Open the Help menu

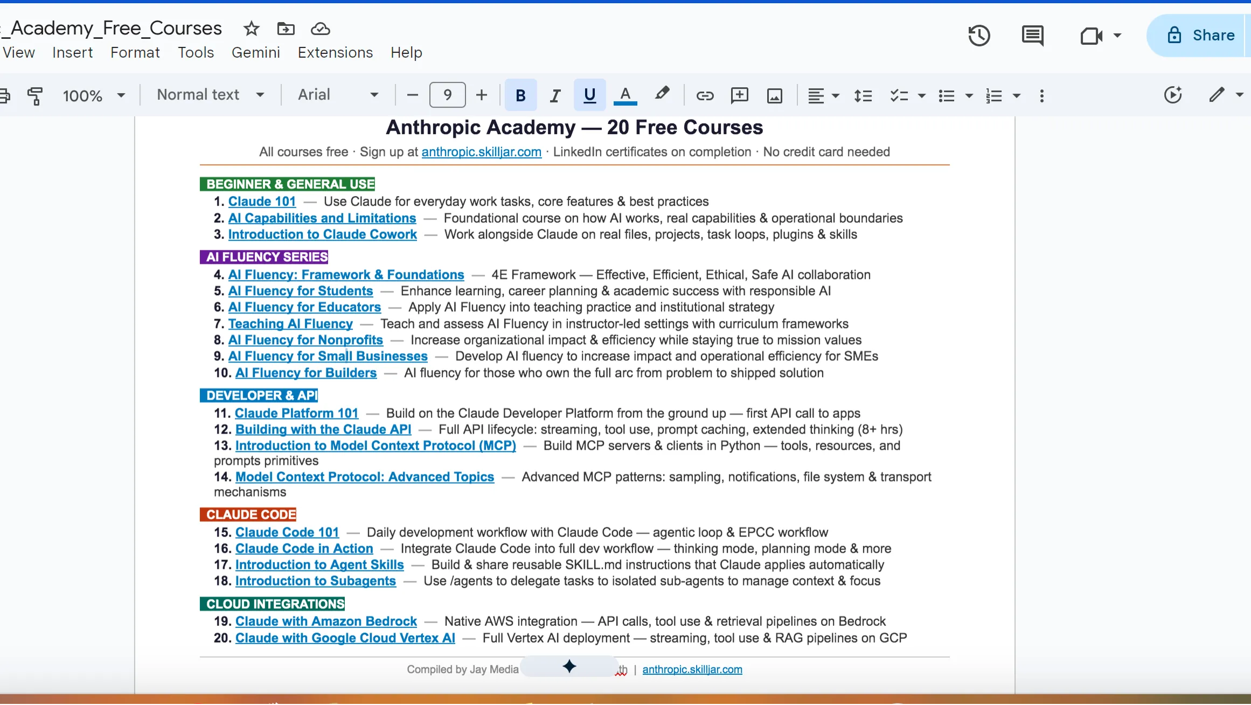coord(406,52)
